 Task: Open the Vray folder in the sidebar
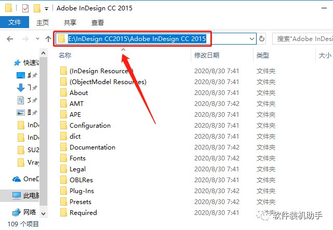(28, 163)
